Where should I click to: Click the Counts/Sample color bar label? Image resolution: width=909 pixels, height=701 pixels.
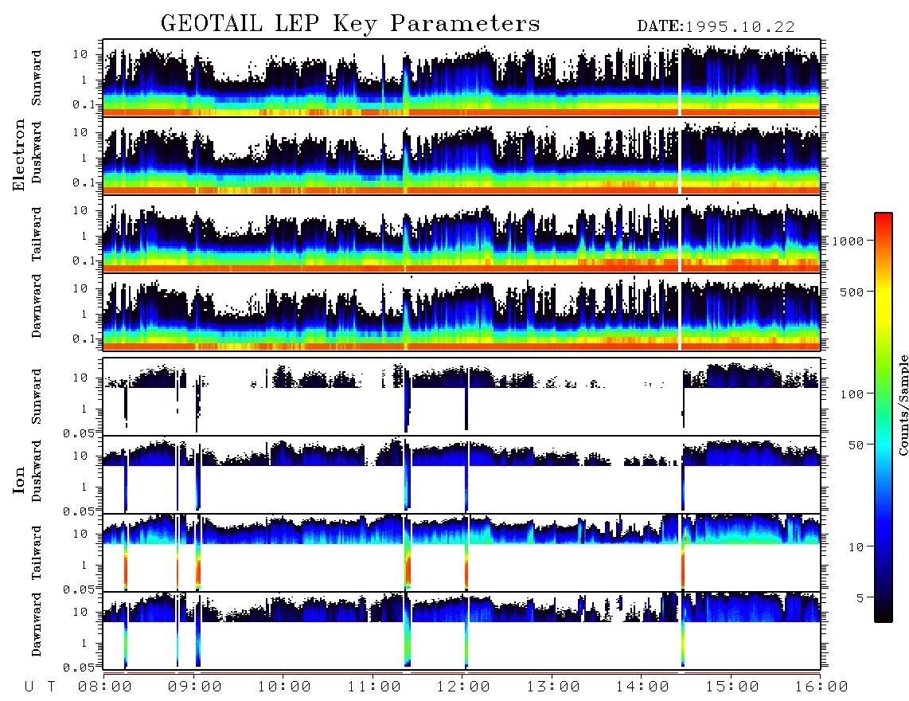(x=903, y=405)
